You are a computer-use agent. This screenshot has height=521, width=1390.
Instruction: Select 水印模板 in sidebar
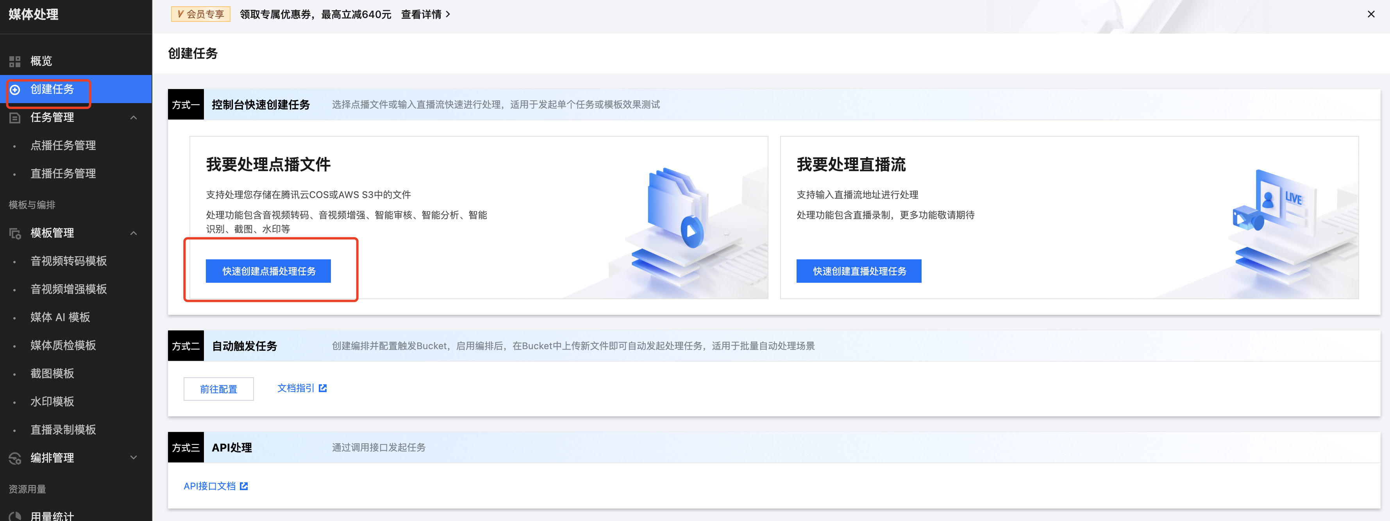point(52,401)
